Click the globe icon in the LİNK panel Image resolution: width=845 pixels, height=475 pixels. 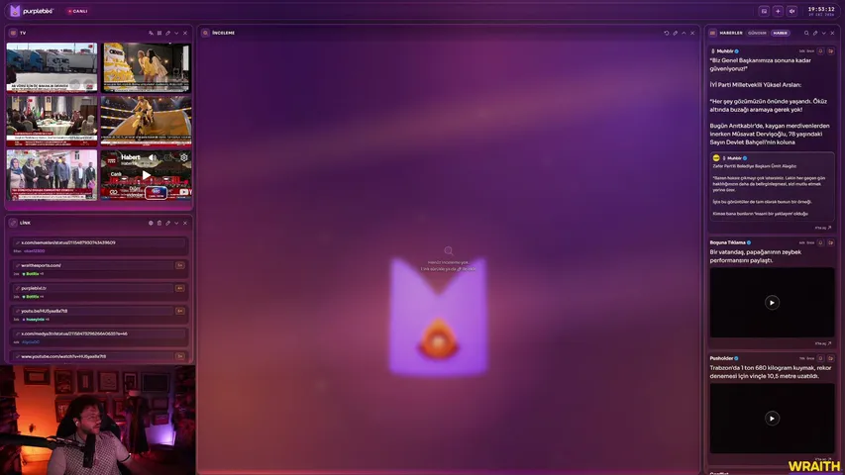(151, 223)
